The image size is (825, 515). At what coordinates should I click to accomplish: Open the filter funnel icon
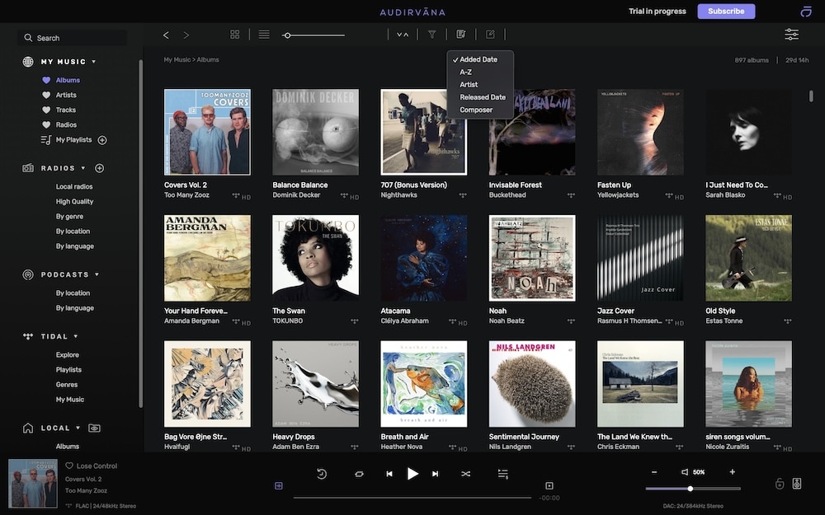coord(432,34)
